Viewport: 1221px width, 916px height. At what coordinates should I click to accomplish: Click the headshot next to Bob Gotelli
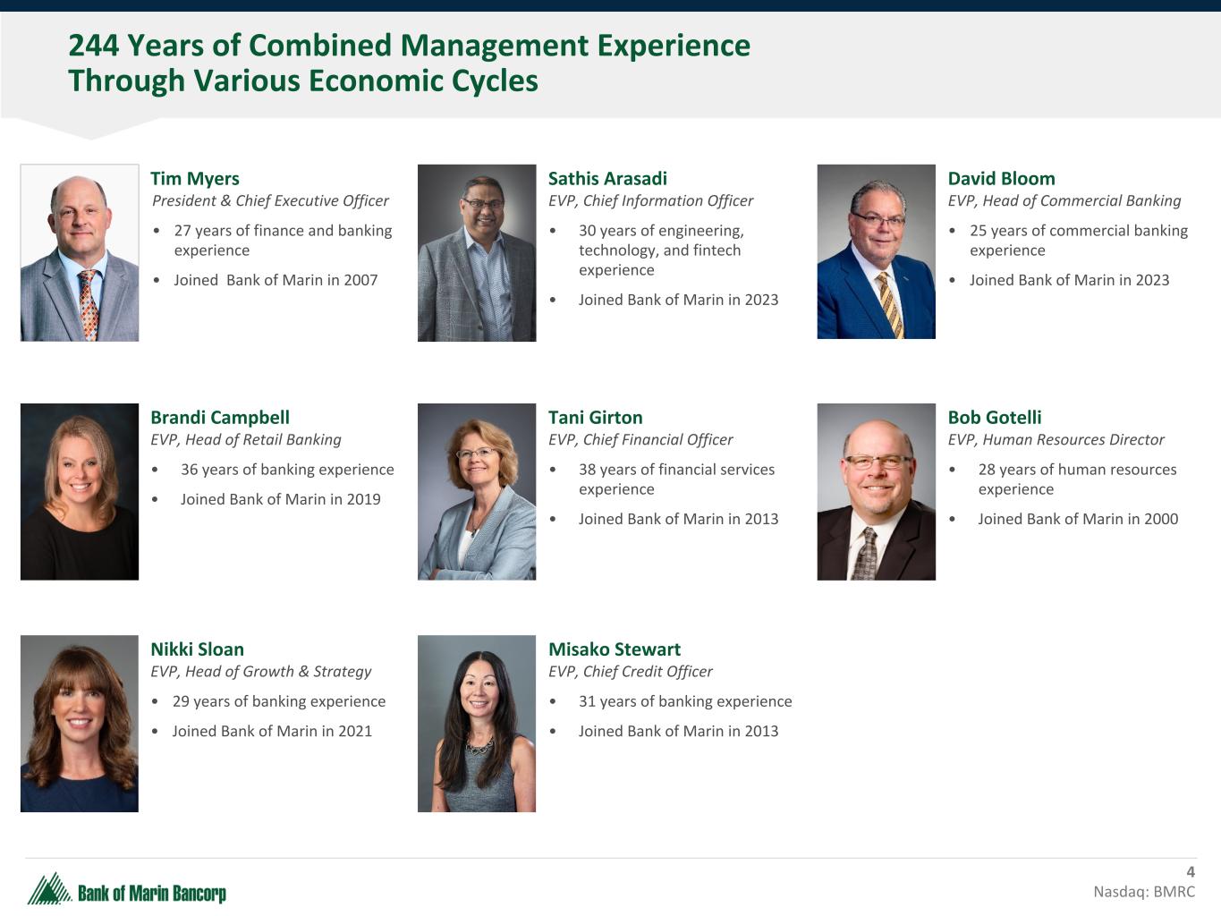[x=876, y=491]
